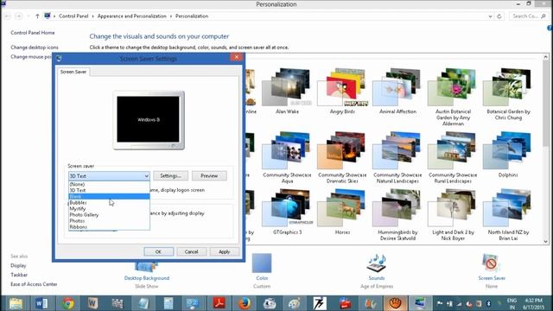Choose Mystify from the screen saver list
Image resolution: width=553 pixels, height=311 pixels.
109,209
